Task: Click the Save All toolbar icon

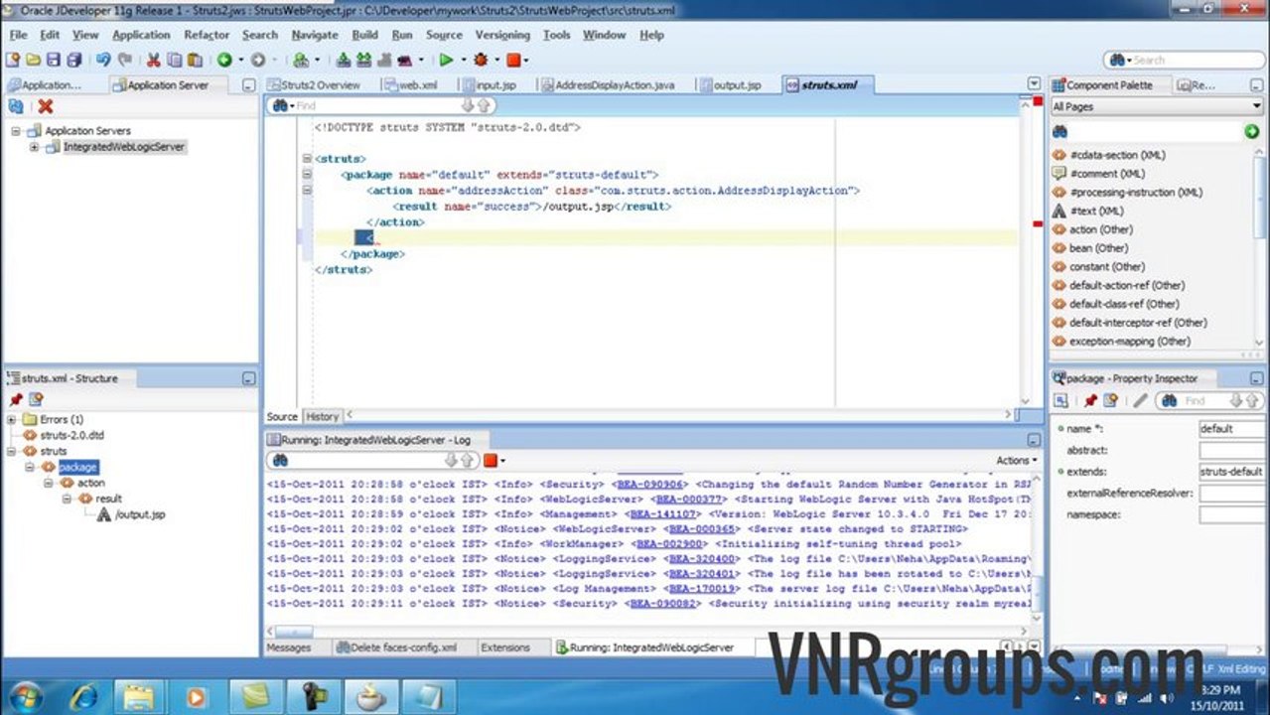Action: pos(72,61)
